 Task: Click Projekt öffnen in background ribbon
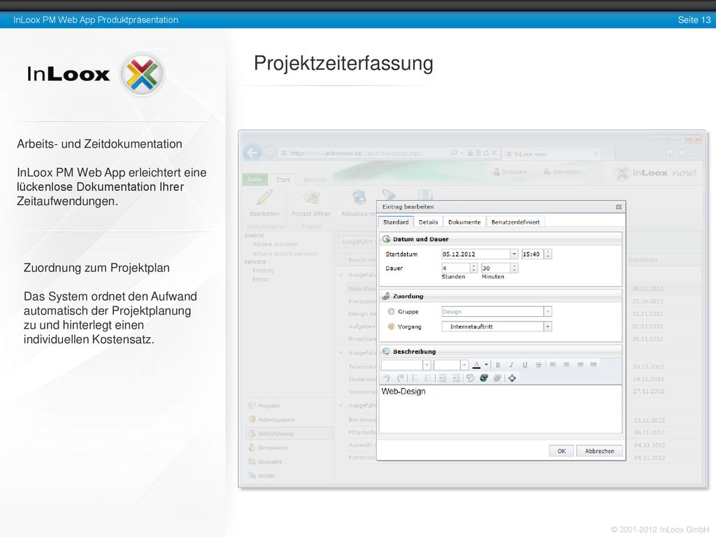(311, 203)
